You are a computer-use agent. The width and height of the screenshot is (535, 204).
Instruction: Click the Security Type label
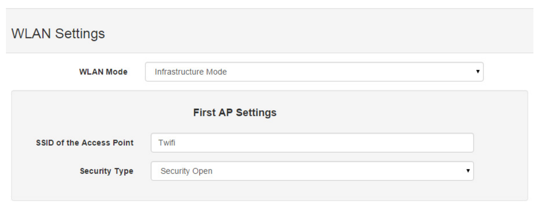106,171
